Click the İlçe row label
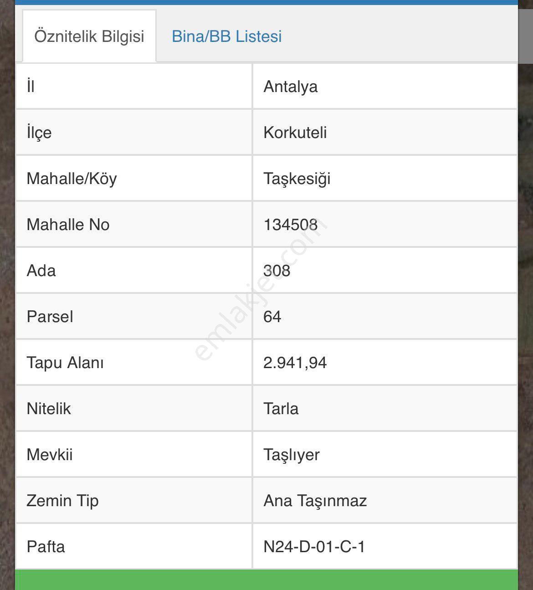The image size is (533, 590). (x=39, y=133)
